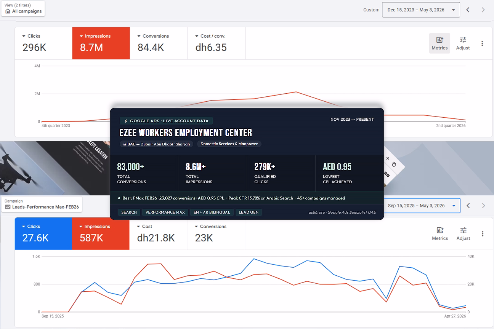Click the Google Ads · Live Account Data badge
The height and width of the screenshot is (329, 494).
tap(166, 121)
